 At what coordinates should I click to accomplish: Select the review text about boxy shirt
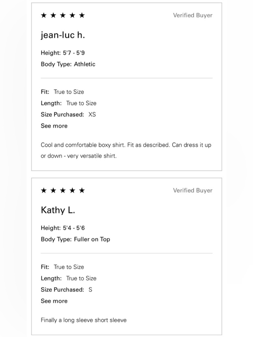(126, 150)
